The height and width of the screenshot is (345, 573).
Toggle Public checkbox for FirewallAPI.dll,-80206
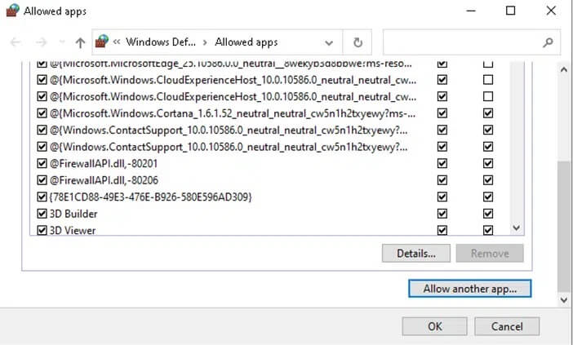click(x=488, y=180)
